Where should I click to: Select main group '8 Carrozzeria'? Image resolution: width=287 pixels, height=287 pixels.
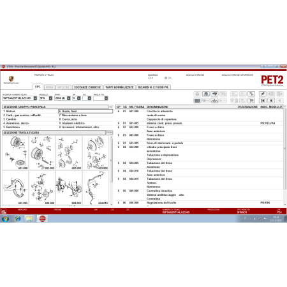(85, 119)
